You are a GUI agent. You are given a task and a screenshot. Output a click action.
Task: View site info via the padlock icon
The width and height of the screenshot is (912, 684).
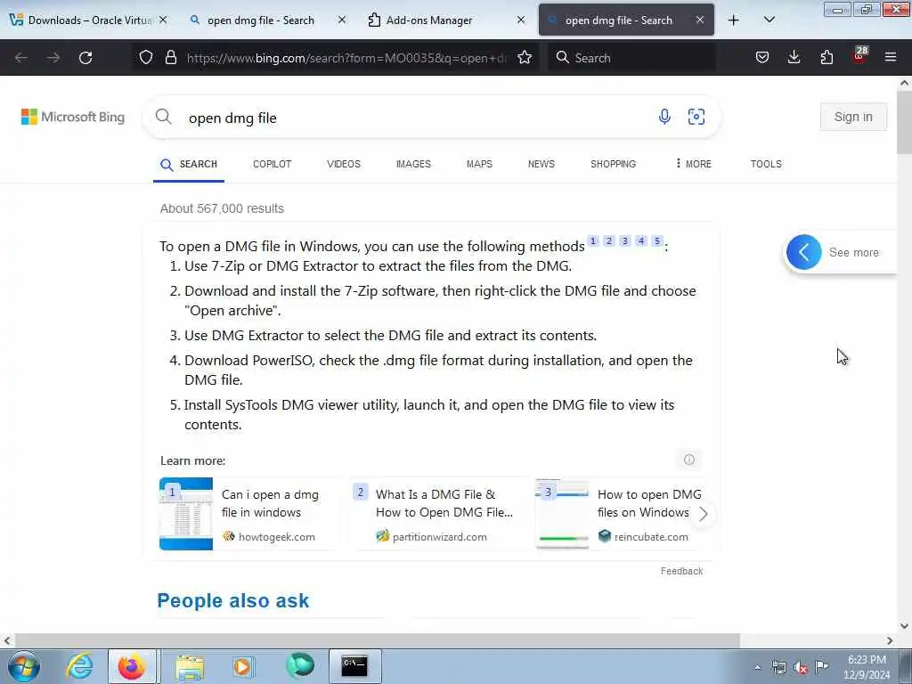tap(171, 57)
